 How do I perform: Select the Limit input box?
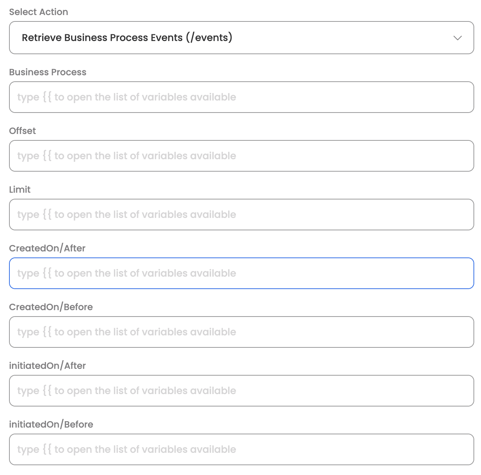coord(241,215)
